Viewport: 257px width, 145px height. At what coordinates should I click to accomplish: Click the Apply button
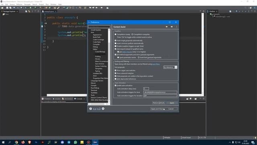(x=172, y=103)
